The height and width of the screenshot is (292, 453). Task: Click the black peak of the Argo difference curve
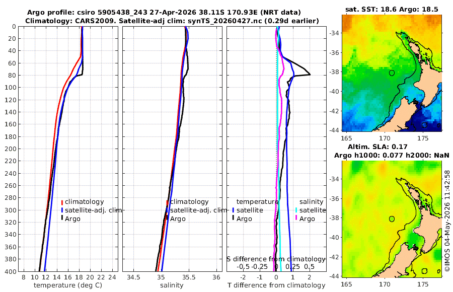point(310,75)
